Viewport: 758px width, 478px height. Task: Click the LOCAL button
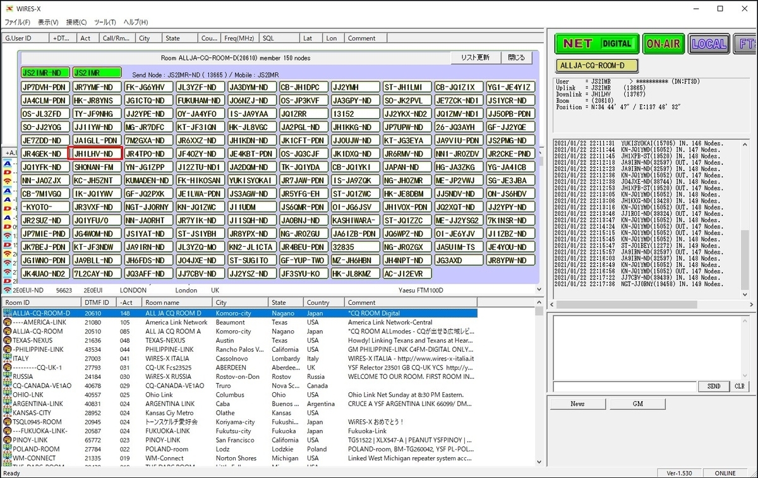pos(709,44)
